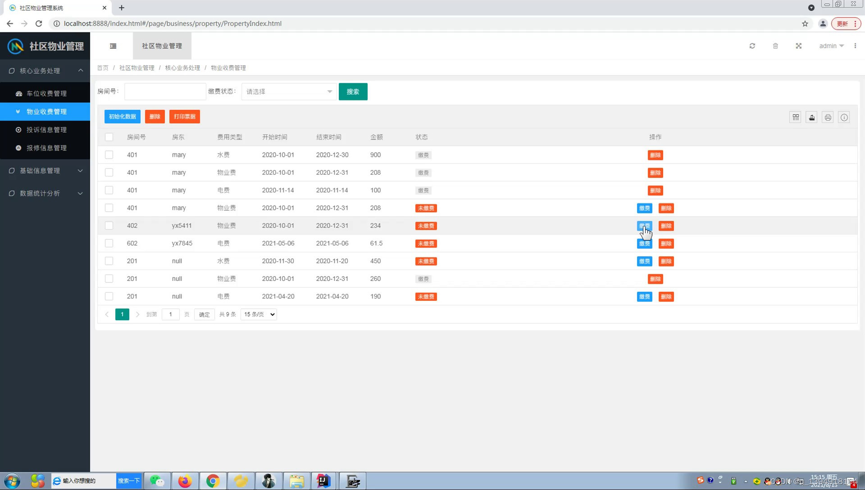865x490 pixels.
Task: Click the 房间号 input field
Action: [x=165, y=91]
